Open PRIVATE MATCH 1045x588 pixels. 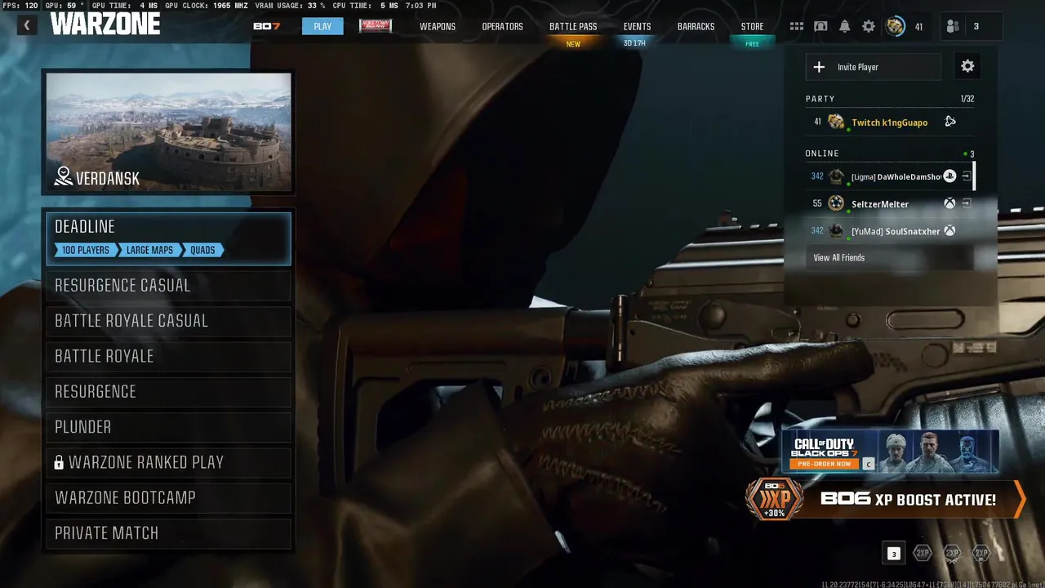point(168,533)
